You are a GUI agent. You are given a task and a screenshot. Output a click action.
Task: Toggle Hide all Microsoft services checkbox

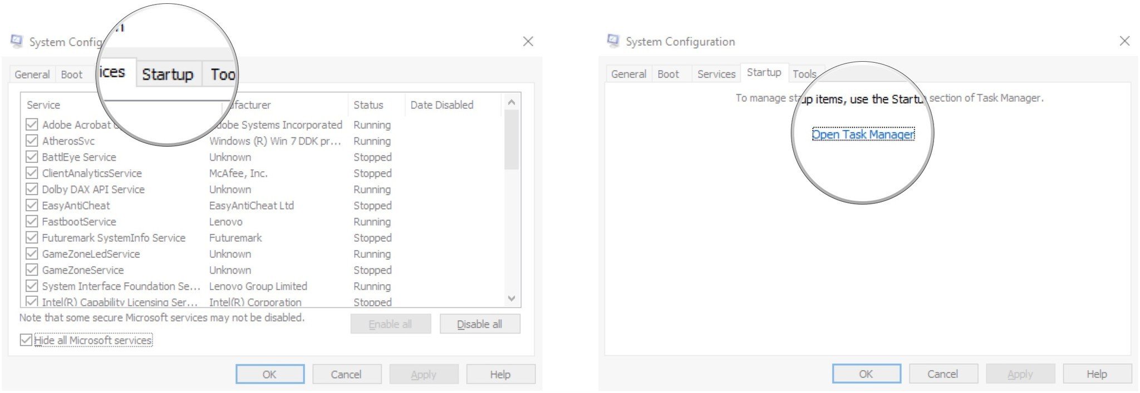click(x=26, y=340)
